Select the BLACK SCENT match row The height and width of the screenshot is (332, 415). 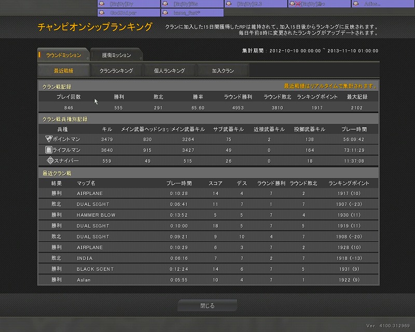click(x=208, y=269)
